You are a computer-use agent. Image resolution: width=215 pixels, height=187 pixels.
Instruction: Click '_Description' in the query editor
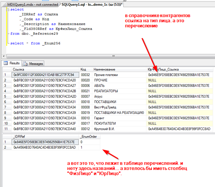(35, 24)
